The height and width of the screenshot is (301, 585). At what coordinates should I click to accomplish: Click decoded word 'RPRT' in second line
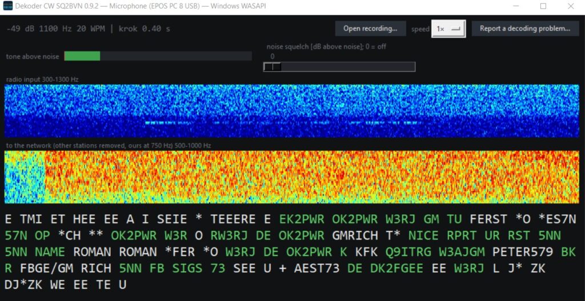462,236
